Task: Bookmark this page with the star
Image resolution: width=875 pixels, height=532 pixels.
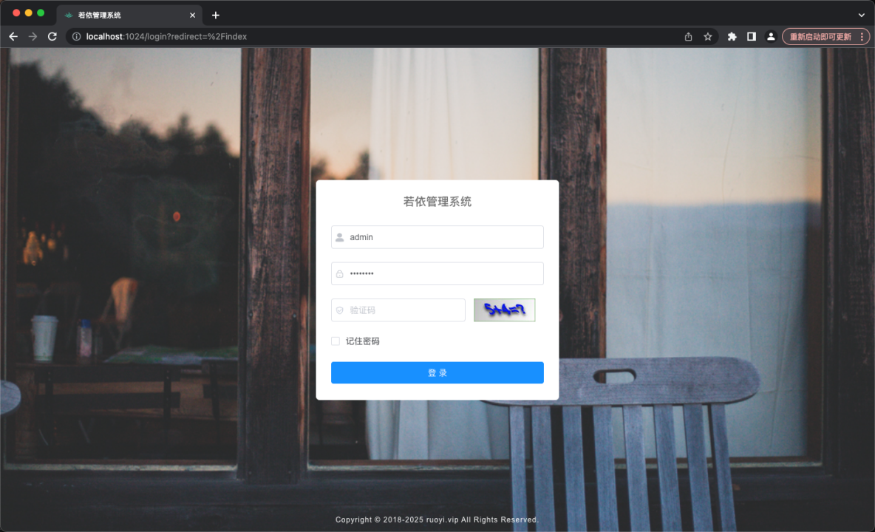Action: [707, 36]
